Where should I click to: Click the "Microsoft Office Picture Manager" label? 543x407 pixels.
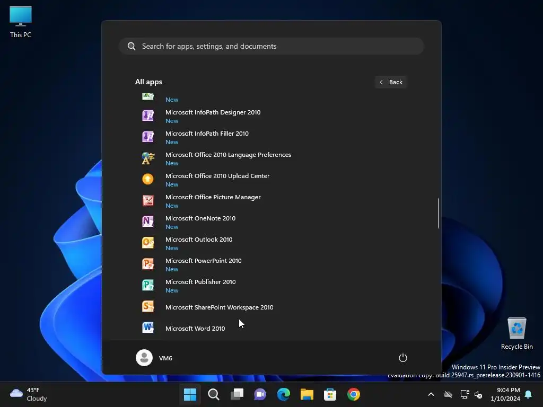213,197
